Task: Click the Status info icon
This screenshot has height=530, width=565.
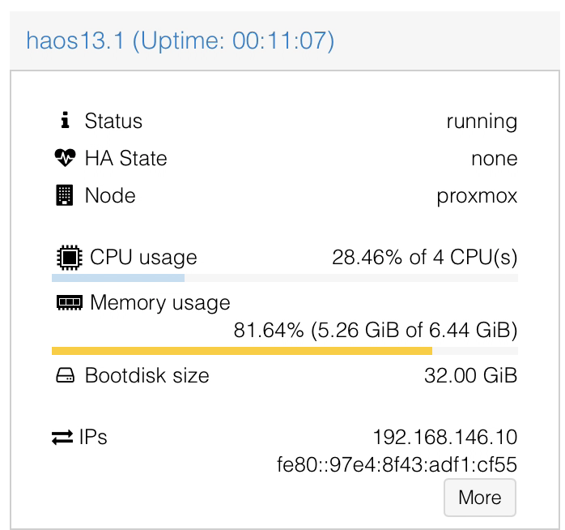Action: click(66, 121)
